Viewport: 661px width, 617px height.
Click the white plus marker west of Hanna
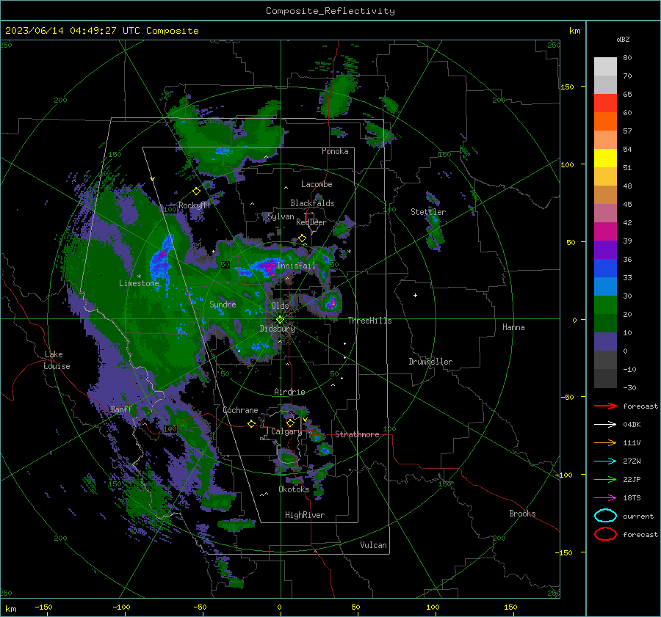(x=415, y=295)
